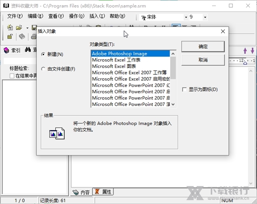
Task: Select Microsoft Excel 工作表 in the list
Action: 131,60
